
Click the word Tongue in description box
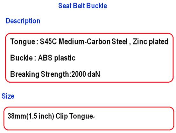[23, 42]
